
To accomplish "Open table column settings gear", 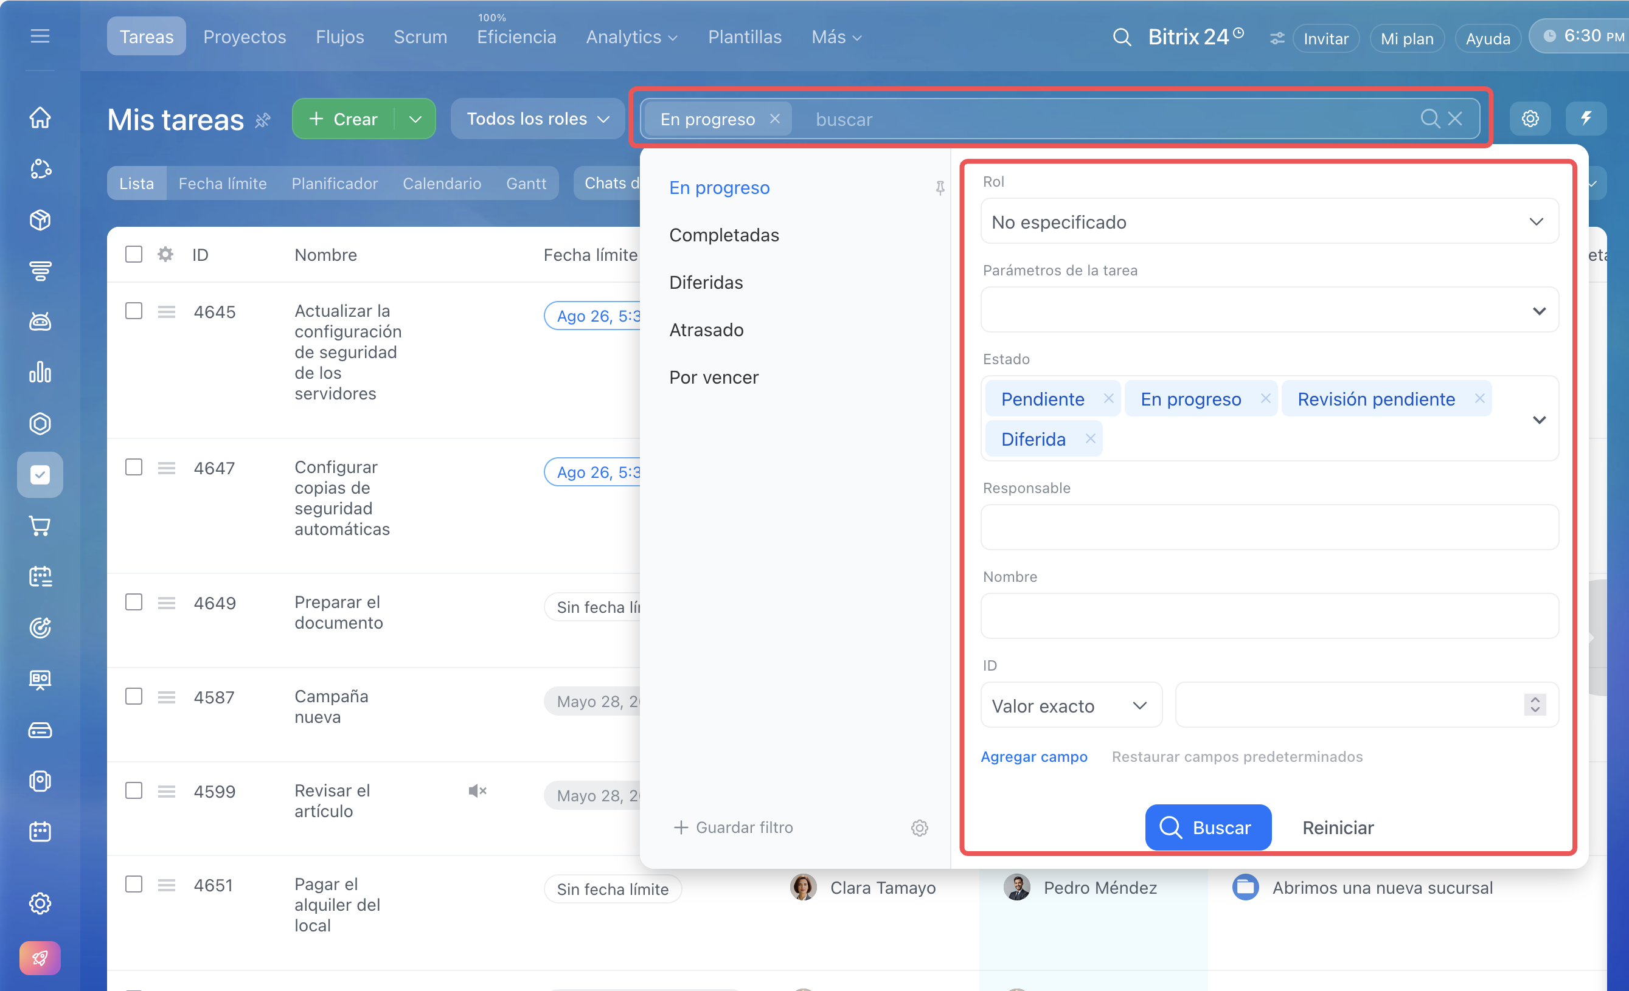I will 165,254.
